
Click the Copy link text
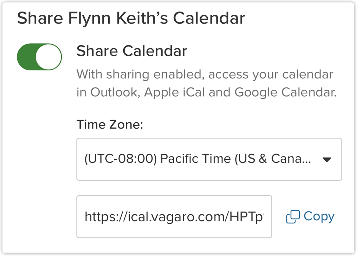[x=319, y=216]
